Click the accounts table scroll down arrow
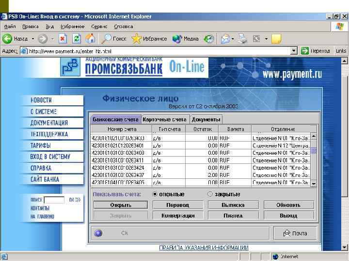 click(x=314, y=183)
